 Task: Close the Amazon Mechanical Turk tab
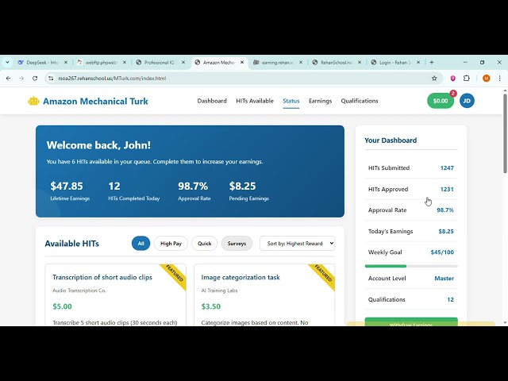click(x=242, y=62)
